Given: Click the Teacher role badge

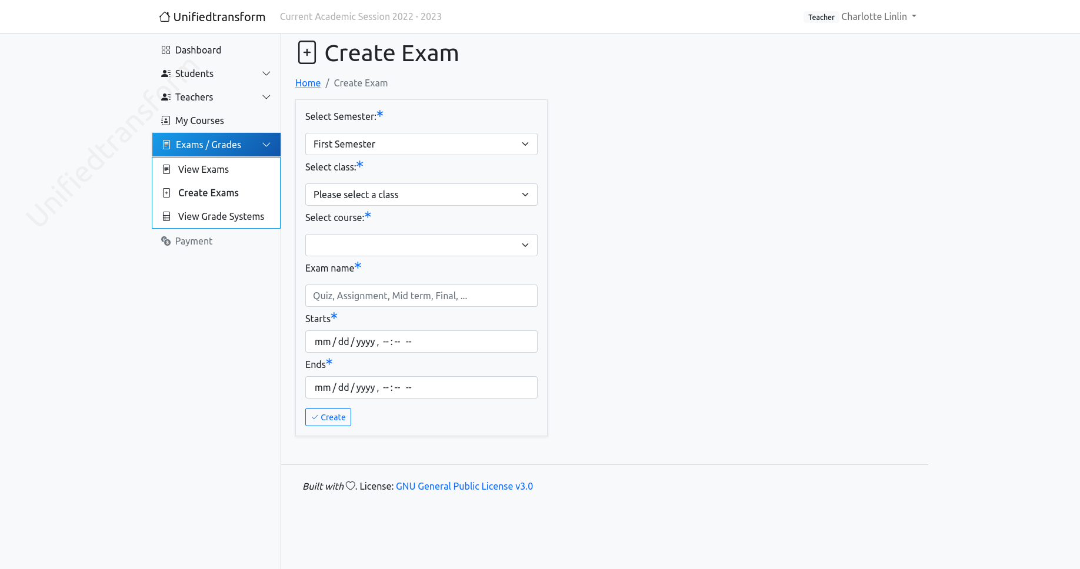Looking at the screenshot, I should point(821,17).
